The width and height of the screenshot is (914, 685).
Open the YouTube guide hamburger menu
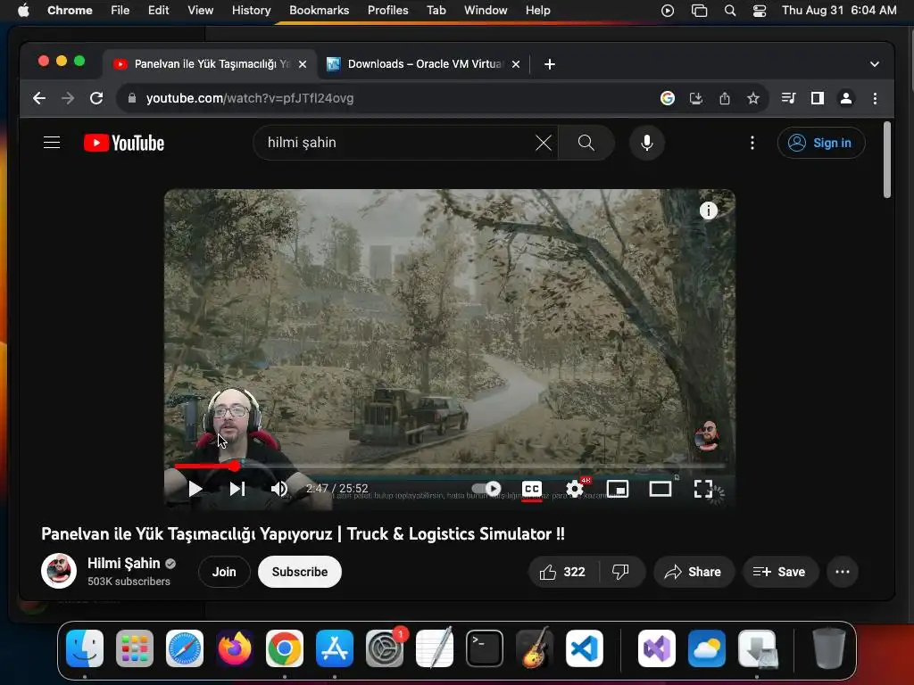pos(52,143)
